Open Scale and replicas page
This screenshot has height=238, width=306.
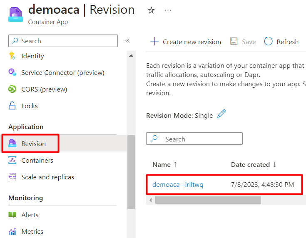pos(47,177)
